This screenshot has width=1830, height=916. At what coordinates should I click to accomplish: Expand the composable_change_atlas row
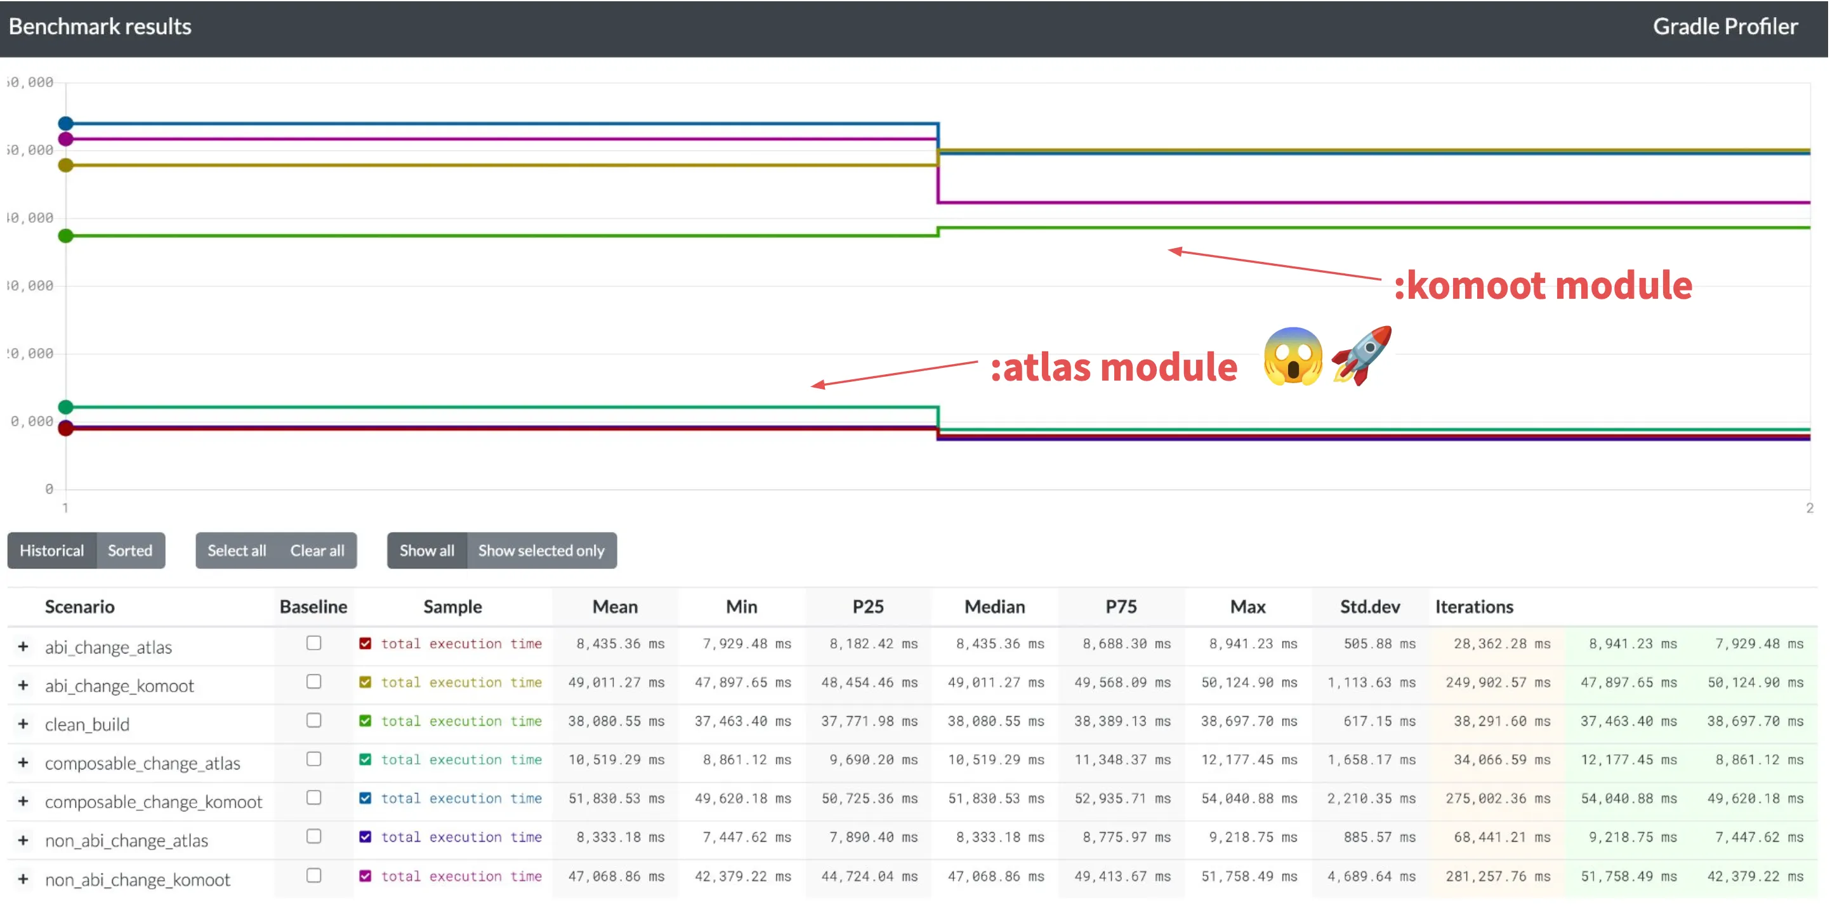pyautogui.click(x=23, y=762)
